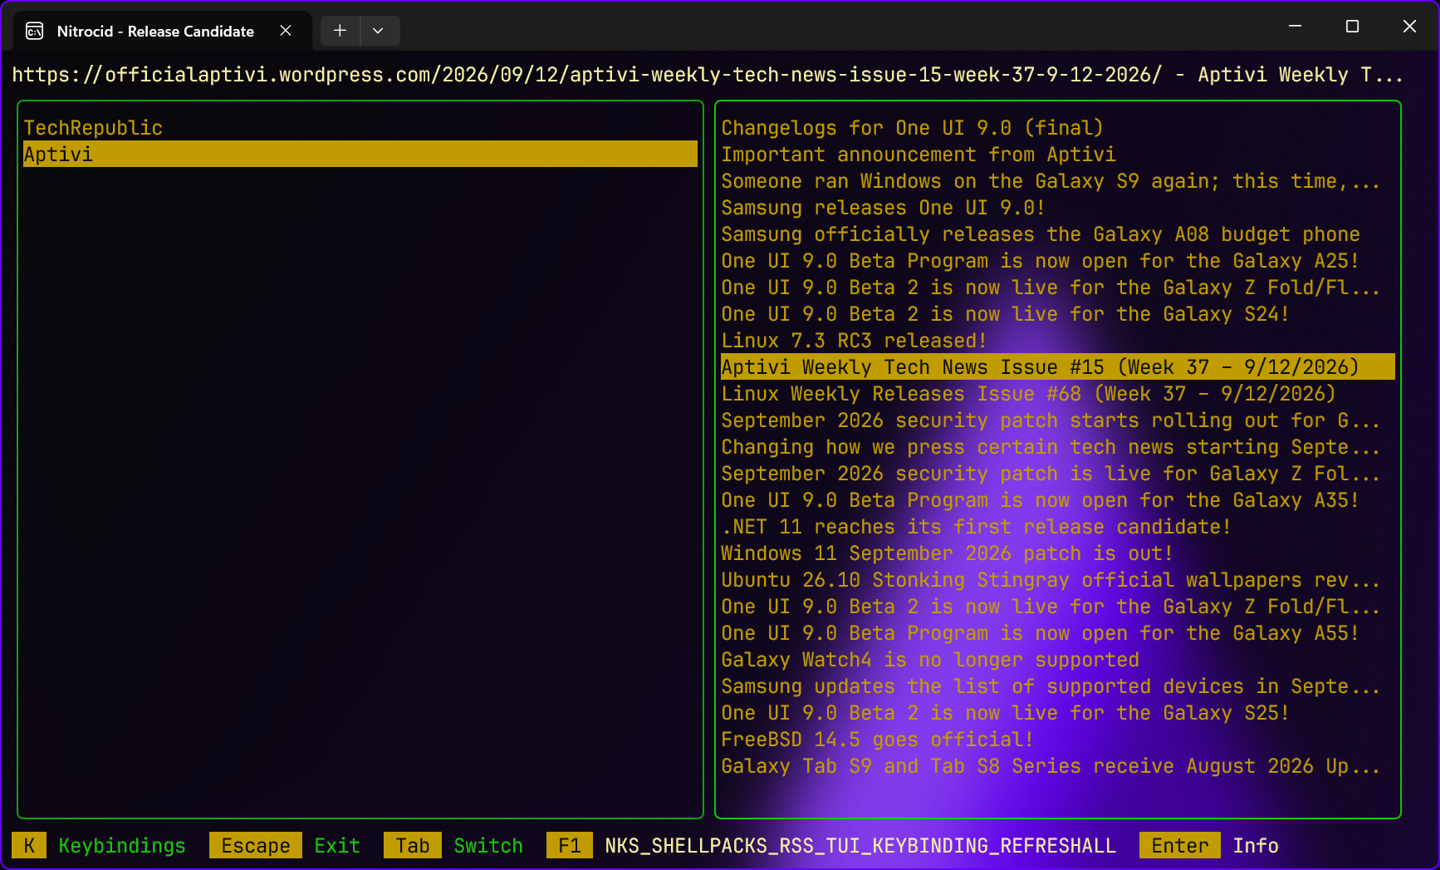Screen dimensions: 1440x870
Task: Click the Tab Switch shortcut
Action: click(453, 846)
